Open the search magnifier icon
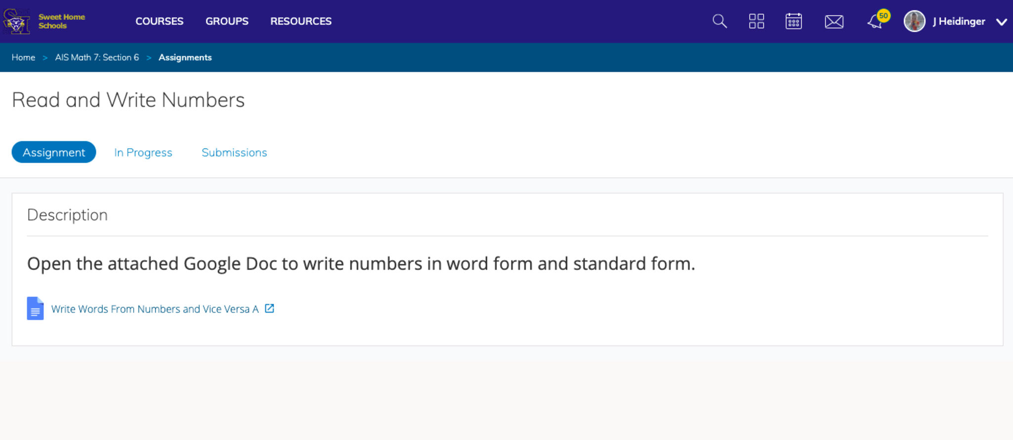 click(x=720, y=21)
